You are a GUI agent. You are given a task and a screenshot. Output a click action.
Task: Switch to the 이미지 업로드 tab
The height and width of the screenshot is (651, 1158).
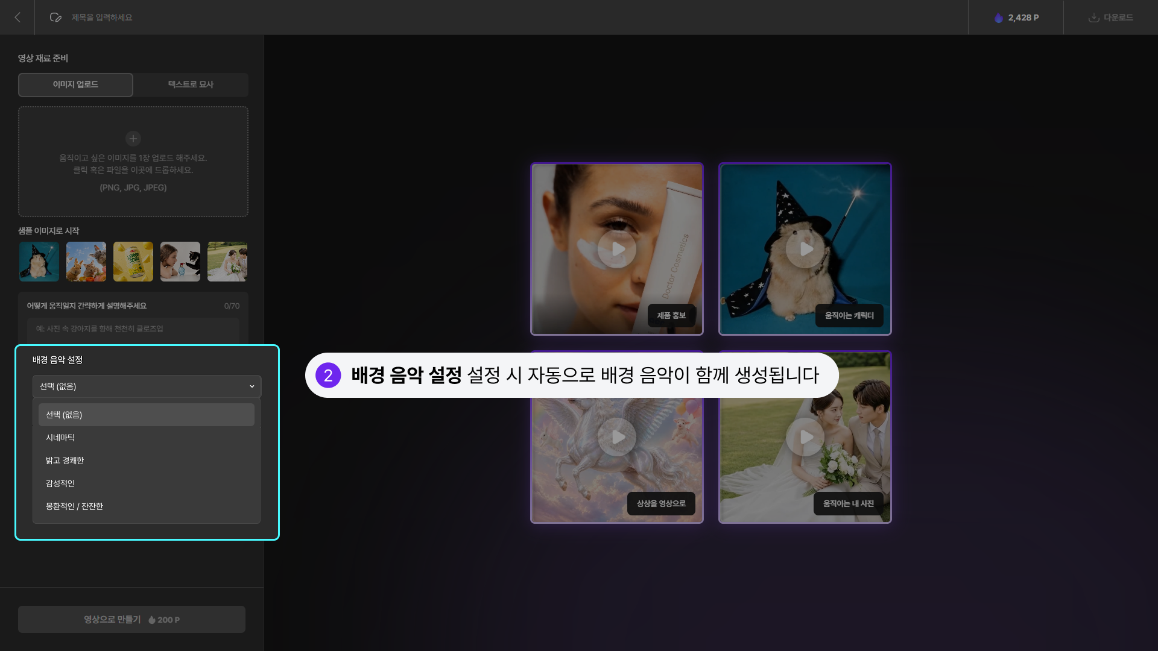coord(75,84)
